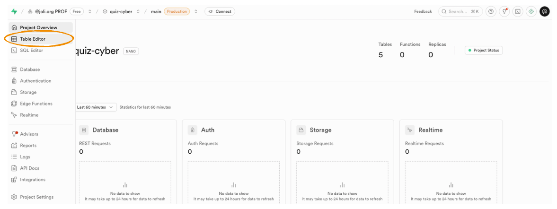This screenshot has height=209, width=557.
Task: Open Table Editor in the sidebar
Action: coord(33,39)
